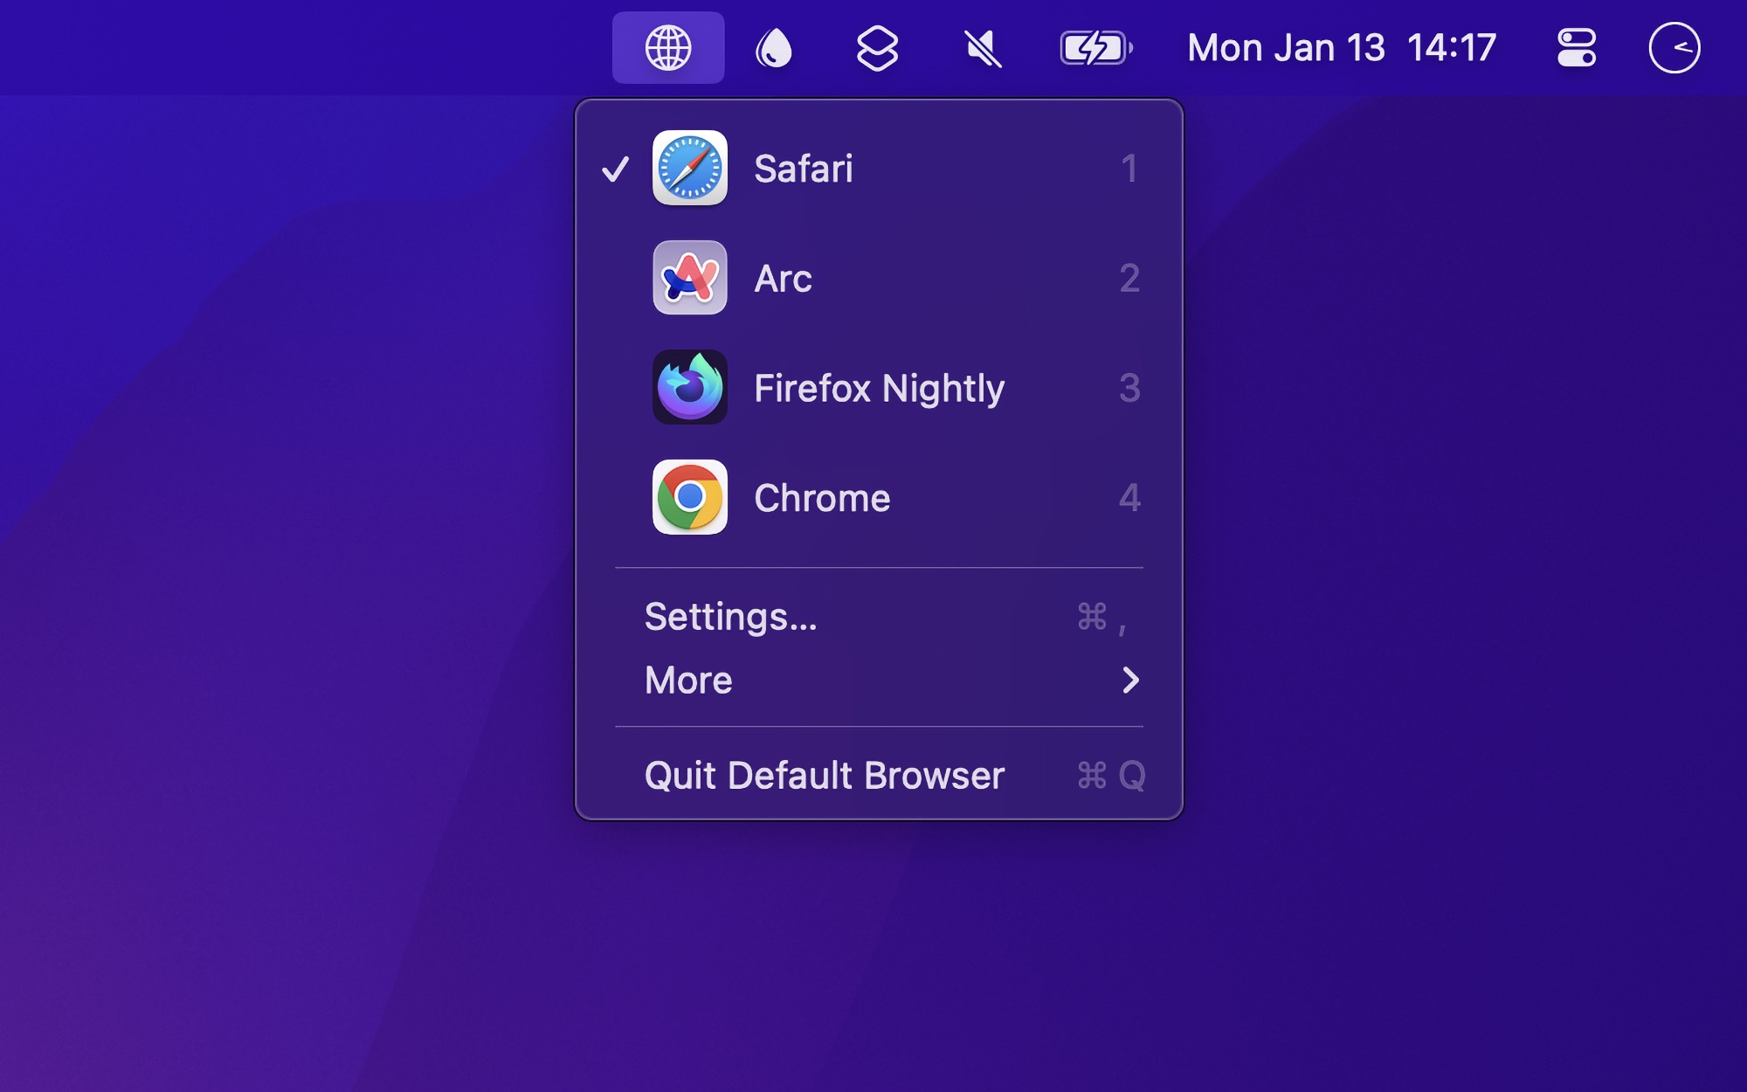This screenshot has width=1747, height=1092.
Task: Open Settings… from the menu
Action: [x=879, y=617]
